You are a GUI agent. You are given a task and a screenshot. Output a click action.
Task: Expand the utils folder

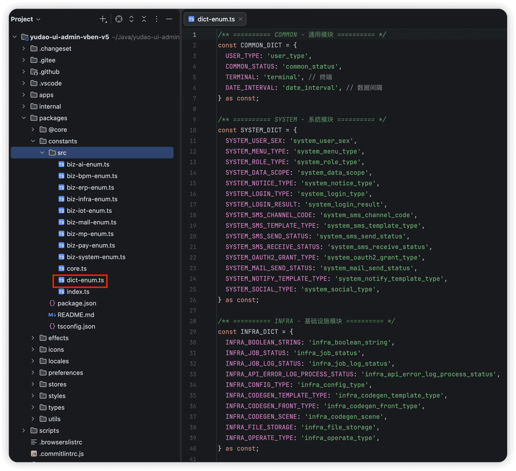[32, 419]
